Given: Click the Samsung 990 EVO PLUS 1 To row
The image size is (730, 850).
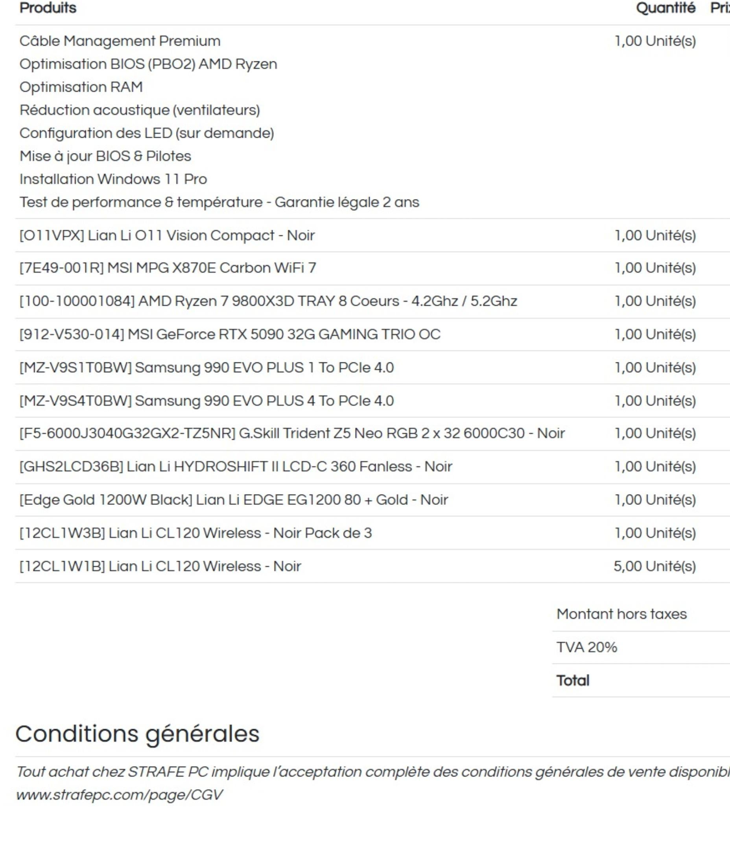Looking at the screenshot, I should [206, 368].
